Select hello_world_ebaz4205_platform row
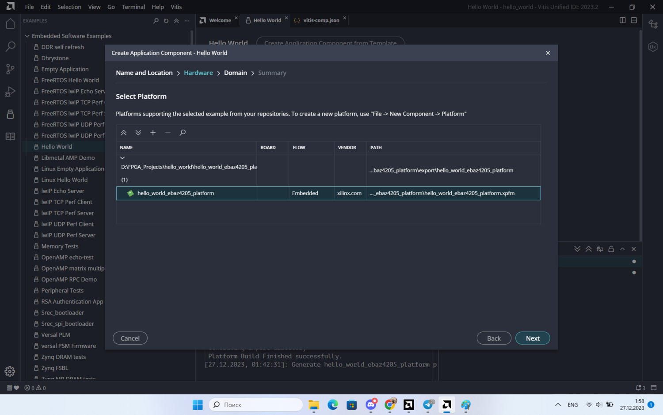The height and width of the screenshot is (415, 663). click(x=175, y=193)
